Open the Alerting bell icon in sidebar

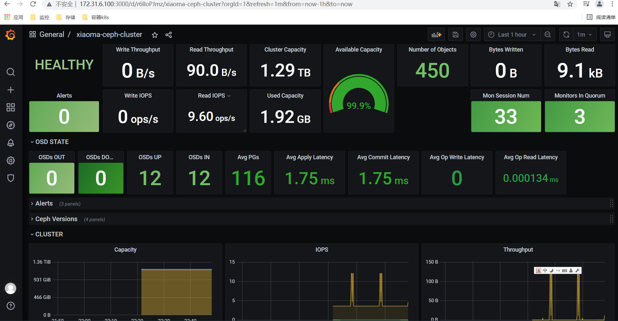click(11, 143)
